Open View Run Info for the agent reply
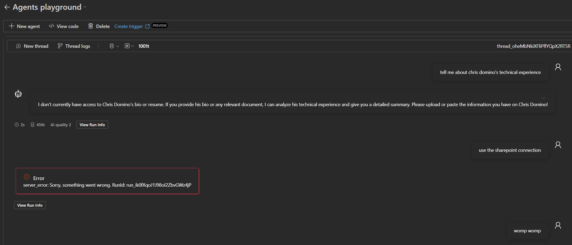Image resolution: width=572 pixels, height=245 pixels. pyautogui.click(x=92, y=125)
